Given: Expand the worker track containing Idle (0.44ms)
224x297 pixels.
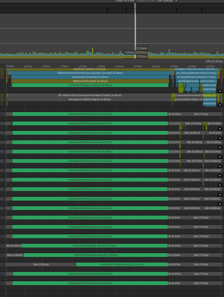Looking at the screenshot, I should [220, 129].
